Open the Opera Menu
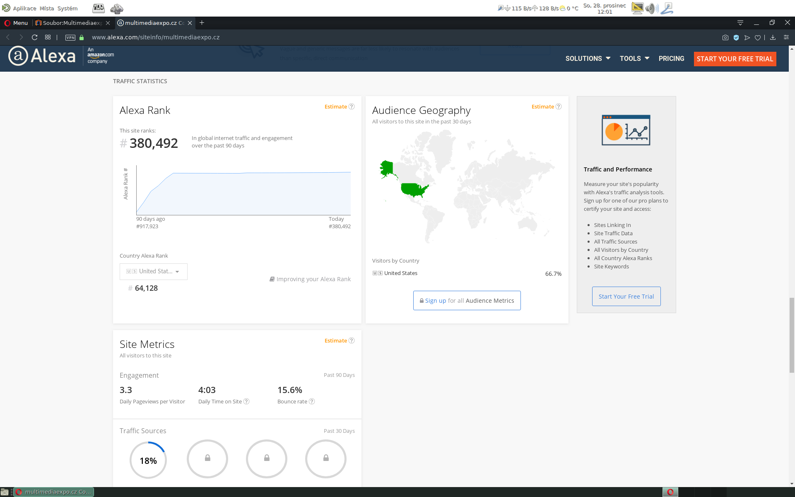This screenshot has width=795, height=497. coord(16,23)
